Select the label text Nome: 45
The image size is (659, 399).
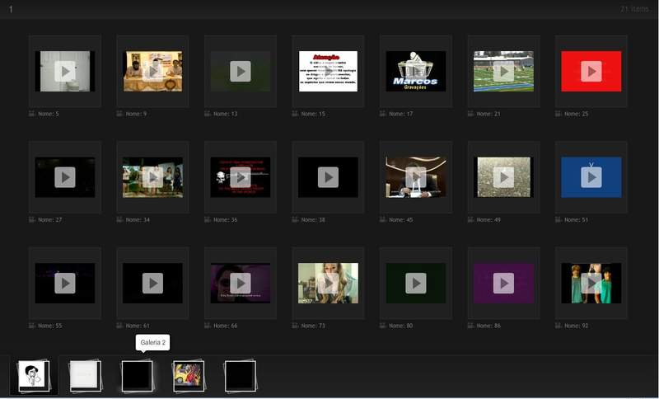[401, 220]
